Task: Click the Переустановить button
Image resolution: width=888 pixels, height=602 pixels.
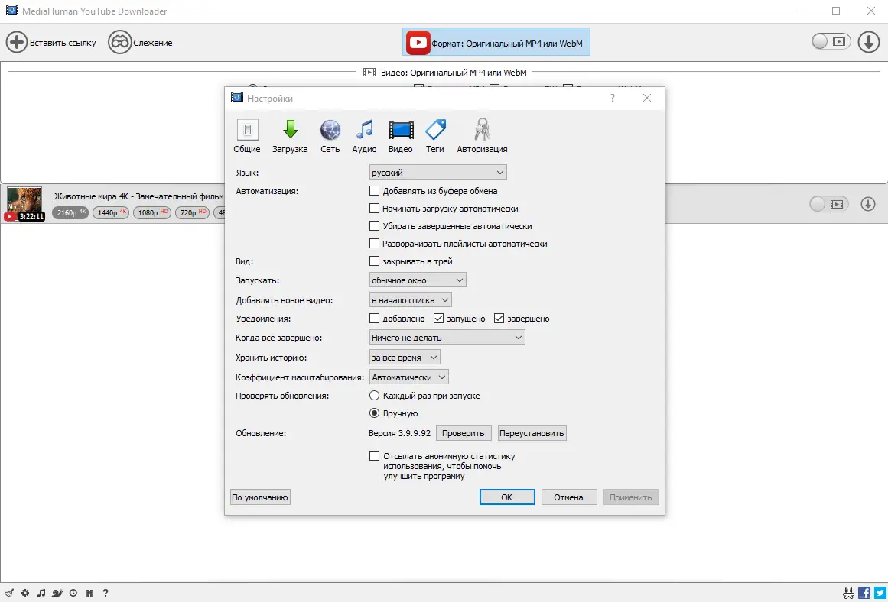Action: coord(532,433)
